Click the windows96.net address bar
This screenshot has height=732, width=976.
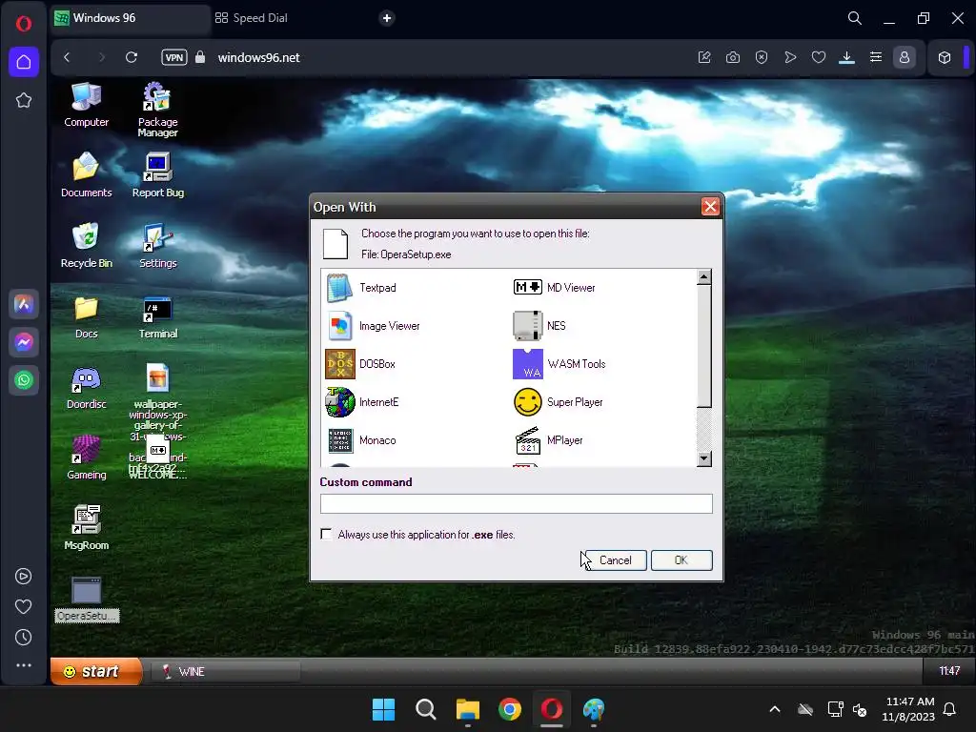coord(258,57)
